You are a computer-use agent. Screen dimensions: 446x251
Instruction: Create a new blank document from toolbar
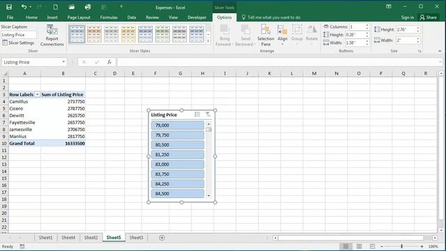(x=56, y=7)
